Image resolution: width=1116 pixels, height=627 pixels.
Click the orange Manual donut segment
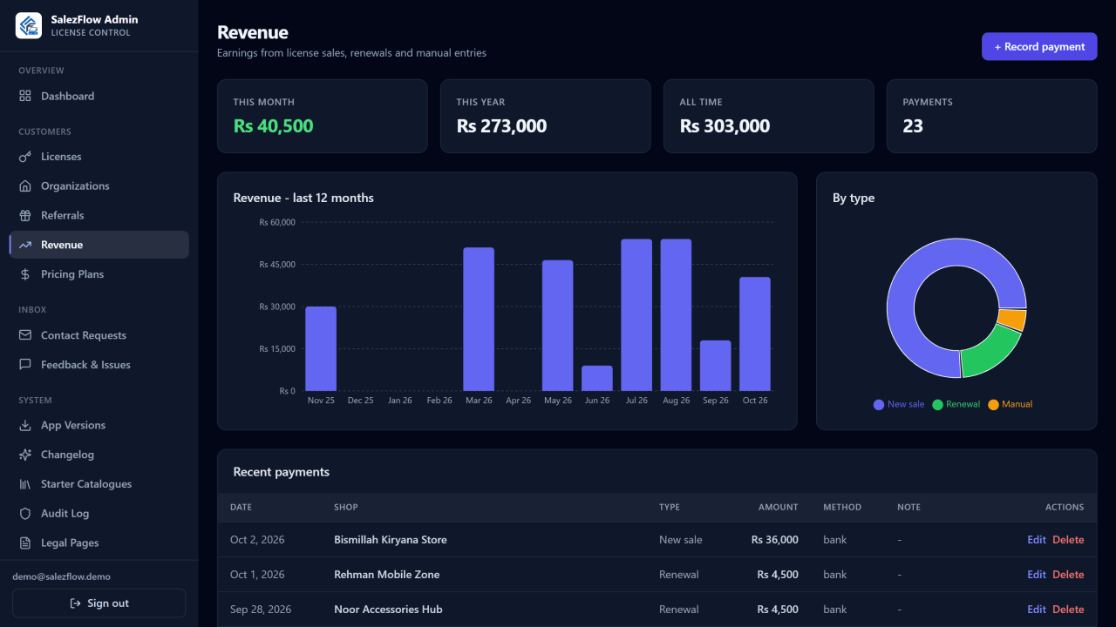(x=1012, y=320)
